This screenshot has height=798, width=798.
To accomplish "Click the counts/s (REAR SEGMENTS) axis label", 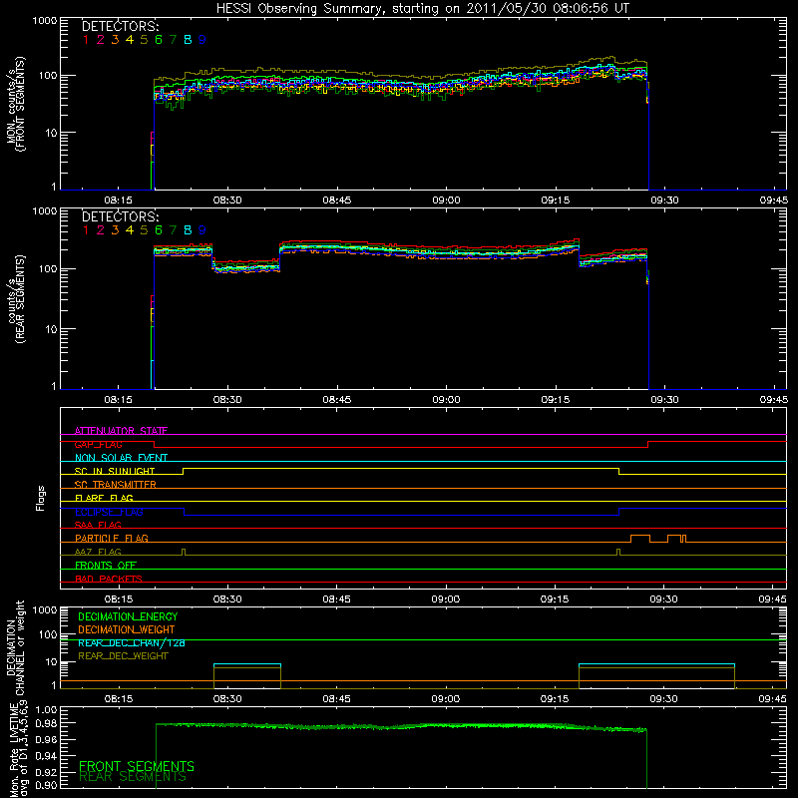I will click(x=15, y=299).
